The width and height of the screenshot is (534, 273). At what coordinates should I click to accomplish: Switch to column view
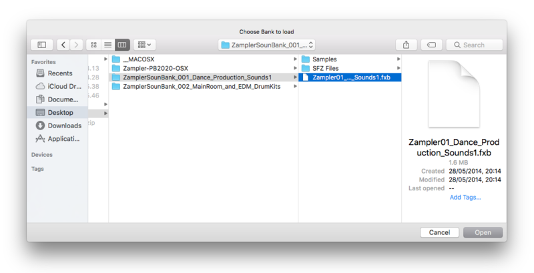click(x=122, y=45)
